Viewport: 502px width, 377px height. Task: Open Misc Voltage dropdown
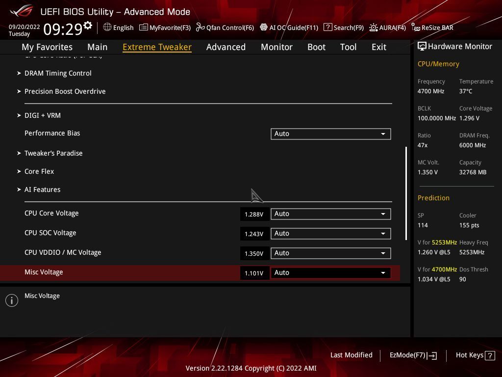[331, 272]
